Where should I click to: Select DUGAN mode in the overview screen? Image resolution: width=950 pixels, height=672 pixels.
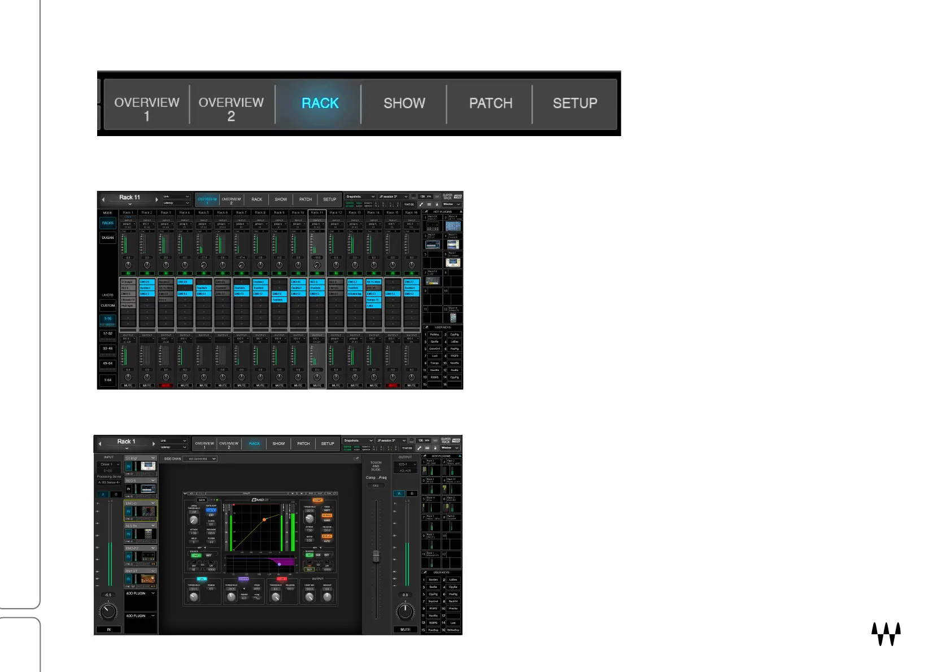[x=108, y=238]
